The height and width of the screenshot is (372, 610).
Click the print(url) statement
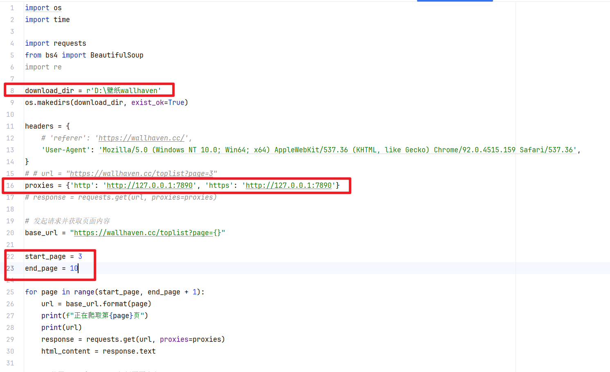coord(61,327)
